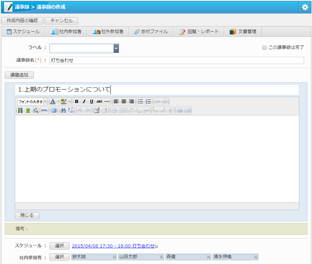Viewport: 312px width, 264px height.
Task: Insert a numbered list
Action: pyautogui.click(x=148, y=102)
